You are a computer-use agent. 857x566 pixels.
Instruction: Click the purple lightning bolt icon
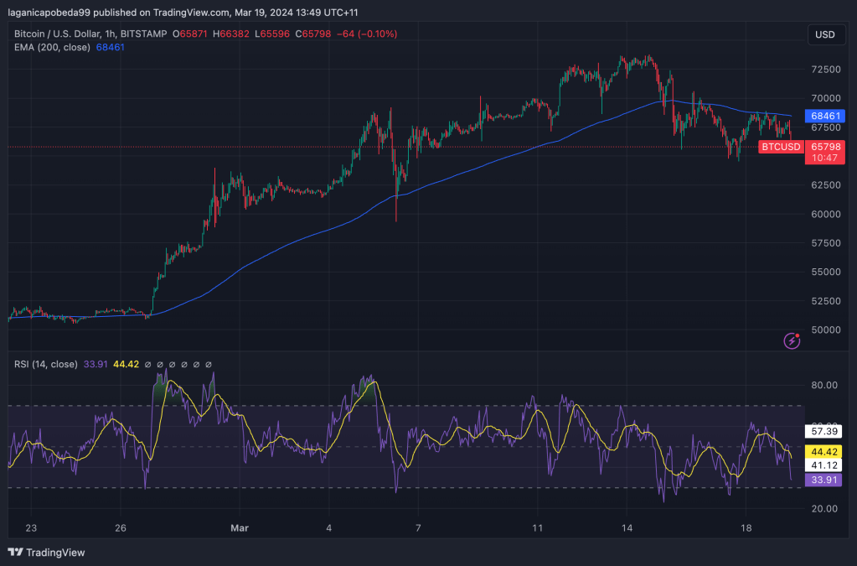tap(791, 340)
